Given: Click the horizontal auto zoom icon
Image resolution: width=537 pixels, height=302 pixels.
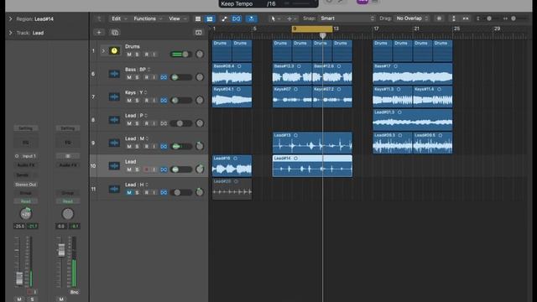Looking at the screenshot, I should point(466,18).
